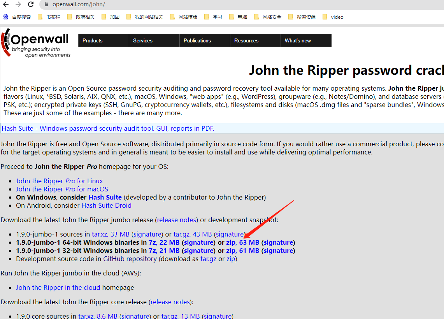Download 64-bit Windows binaries 7z, 22 MB

click(x=164, y=243)
